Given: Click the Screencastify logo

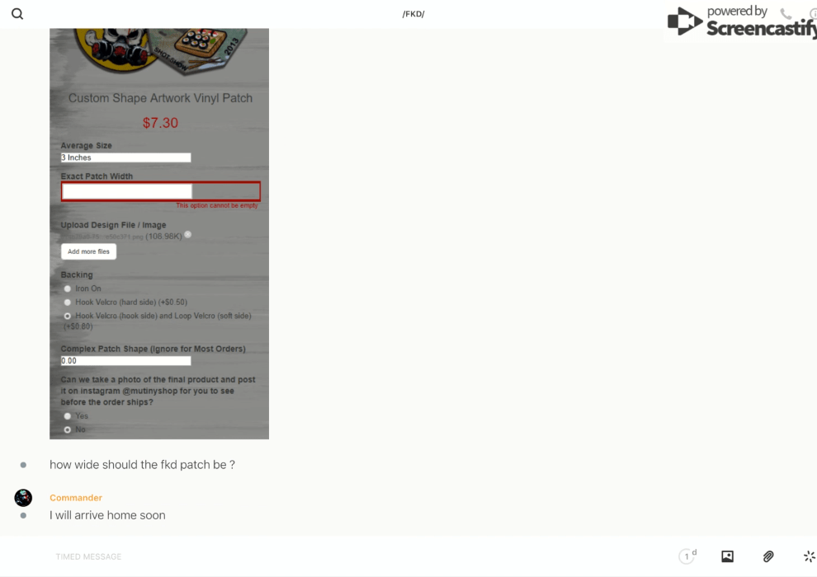Looking at the screenshot, I should point(742,21).
